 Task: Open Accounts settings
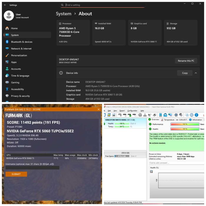pyautogui.click(x=16, y=69)
